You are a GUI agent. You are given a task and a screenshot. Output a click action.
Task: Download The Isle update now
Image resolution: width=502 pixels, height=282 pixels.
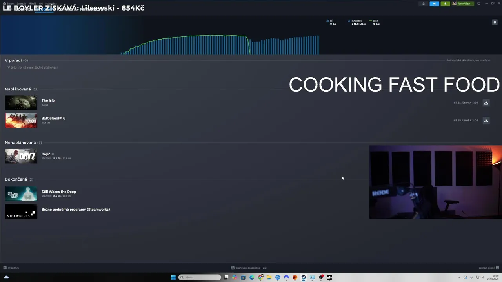tap(486, 103)
